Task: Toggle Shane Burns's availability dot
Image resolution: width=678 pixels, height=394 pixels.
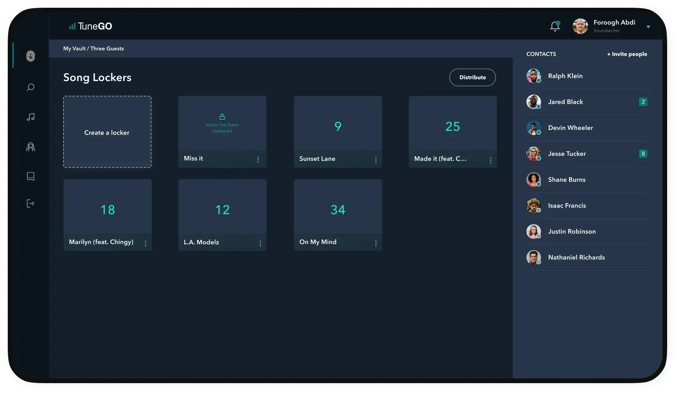Action: tap(538, 184)
